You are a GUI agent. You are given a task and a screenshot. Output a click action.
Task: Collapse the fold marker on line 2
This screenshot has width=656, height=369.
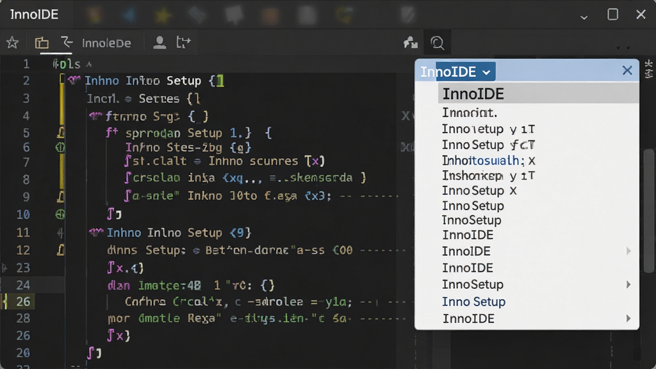pyautogui.click(x=74, y=79)
